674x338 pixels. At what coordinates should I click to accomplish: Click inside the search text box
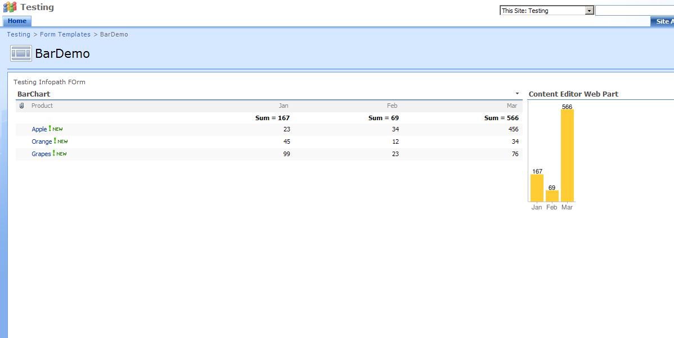point(635,11)
